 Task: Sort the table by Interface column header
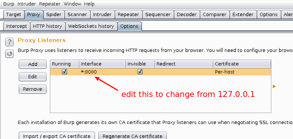pyautogui.click(x=102, y=64)
